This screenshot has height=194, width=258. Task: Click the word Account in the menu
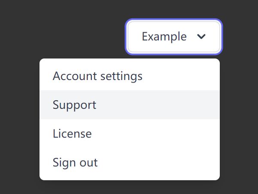75,76
